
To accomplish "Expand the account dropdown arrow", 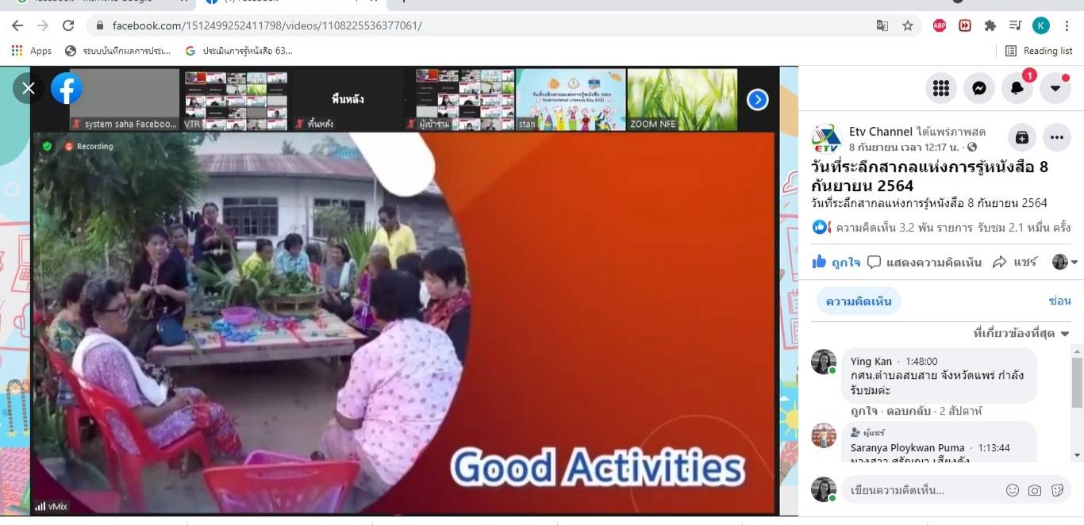I will point(1055,88).
